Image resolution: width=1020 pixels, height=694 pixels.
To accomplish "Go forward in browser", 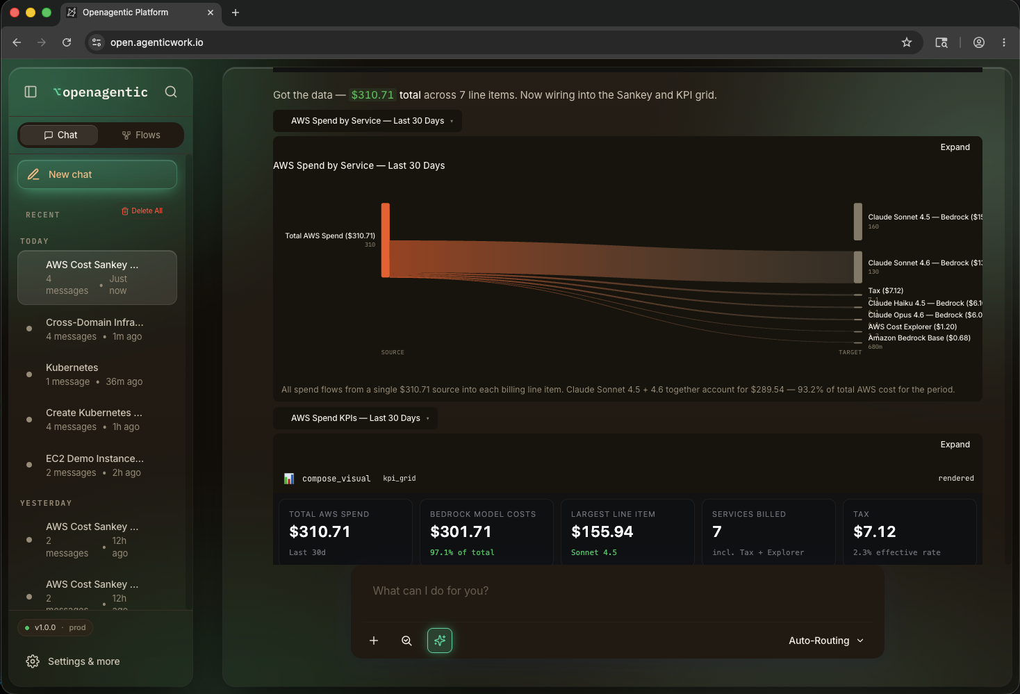I will coord(42,42).
